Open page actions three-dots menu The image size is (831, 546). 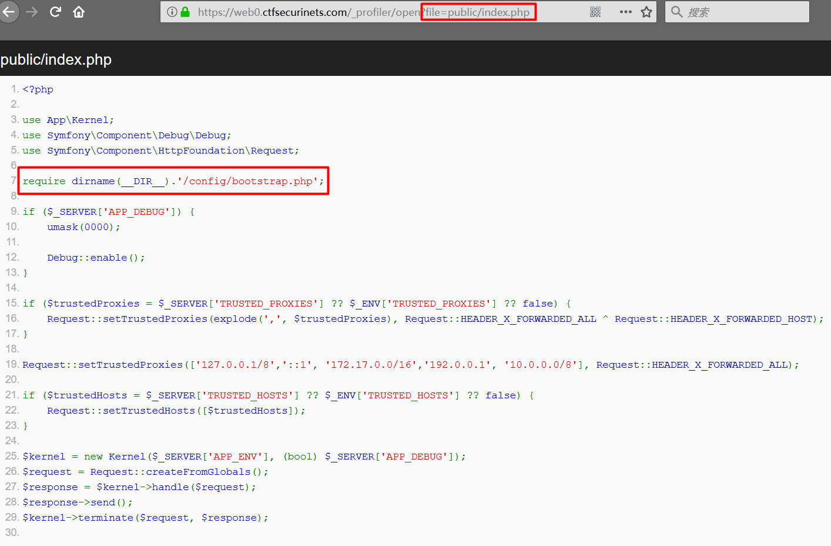pyautogui.click(x=625, y=12)
